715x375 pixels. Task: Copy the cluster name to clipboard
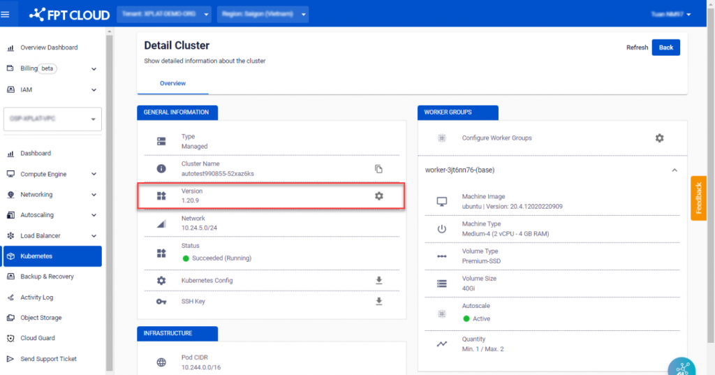(378, 169)
